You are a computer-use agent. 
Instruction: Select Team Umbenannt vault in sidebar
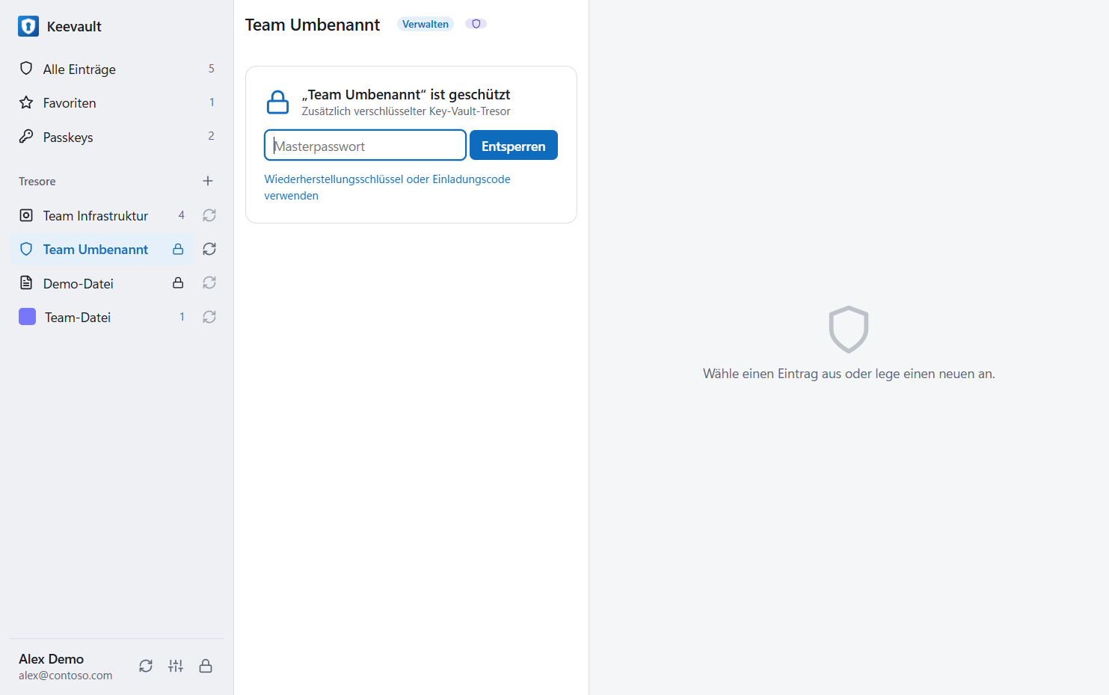pyautogui.click(x=102, y=249)
